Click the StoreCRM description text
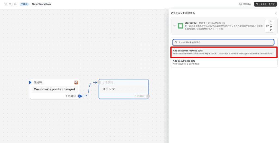 tap(223, 27)
